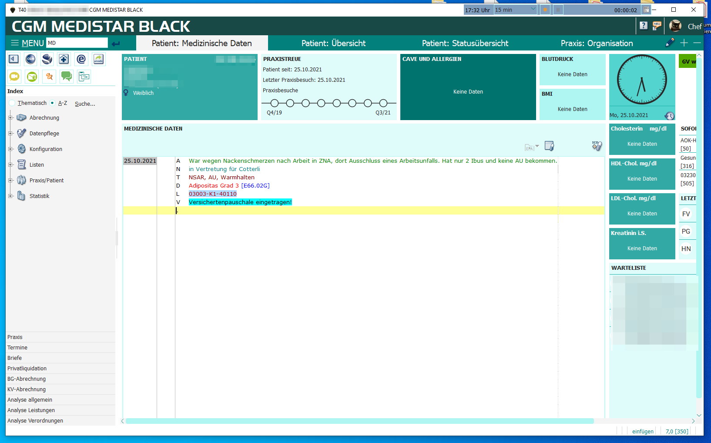Switch to Patient: Übersicht tab
The image size is (711, 443).
(x=333, y=43)
